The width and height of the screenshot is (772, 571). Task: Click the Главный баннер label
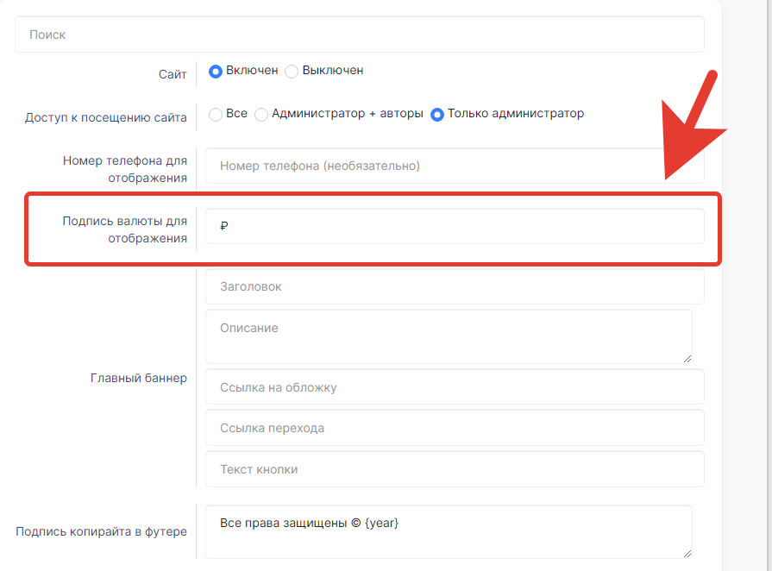[x=139, y=378]
